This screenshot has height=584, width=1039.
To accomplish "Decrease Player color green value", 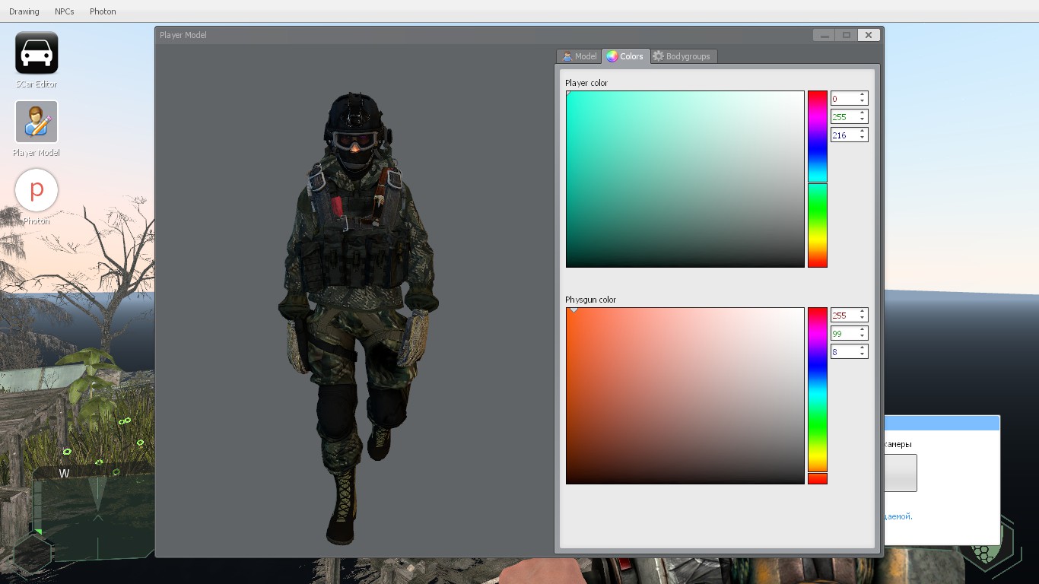I will click(x=863, y=120).
